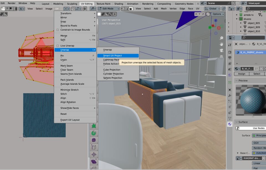The image size is (266, 170).
Task: Open the Material properties tab icon
Action: [x=230, y=124]
